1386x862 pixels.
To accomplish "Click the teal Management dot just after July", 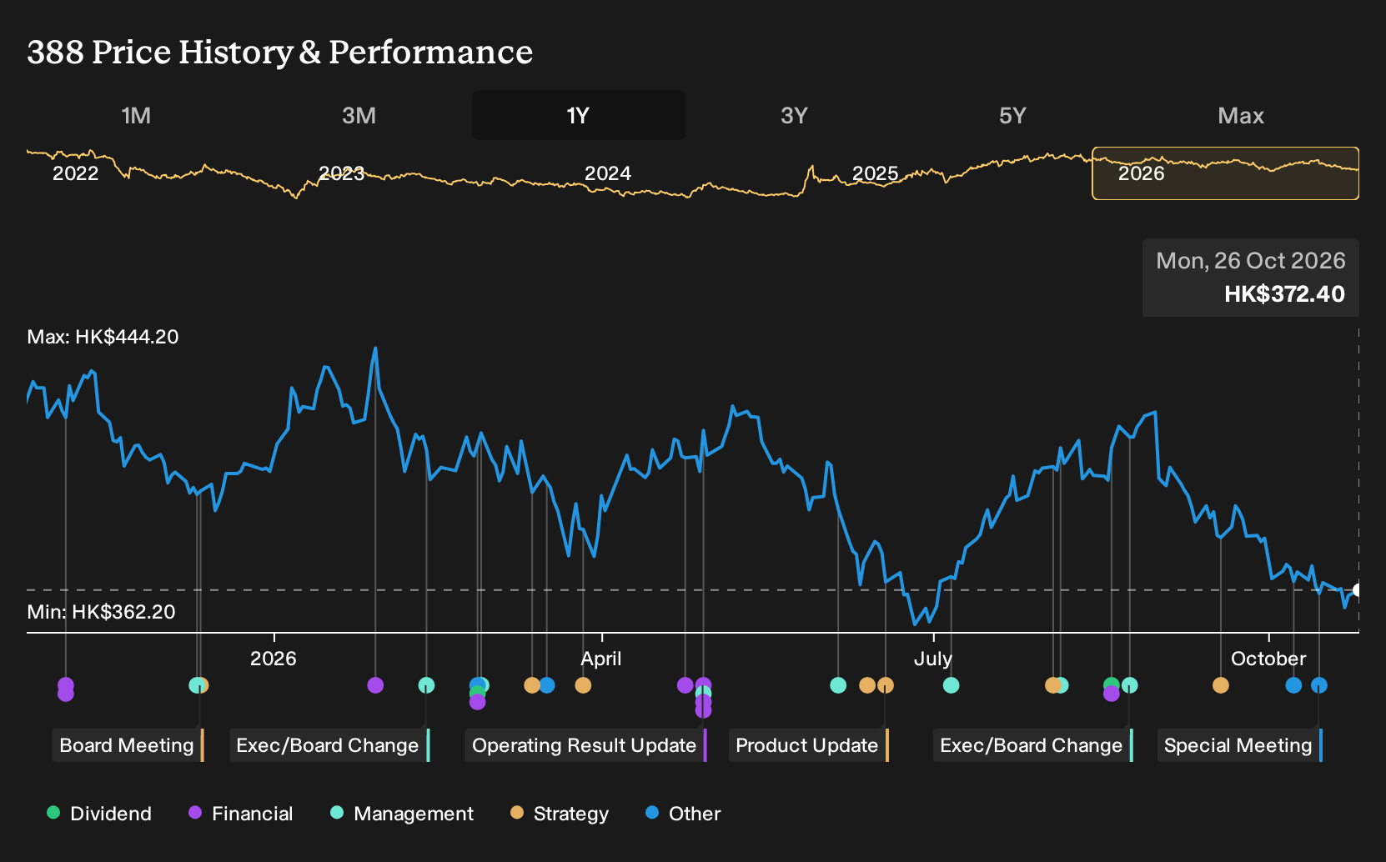I will [951, 685].
